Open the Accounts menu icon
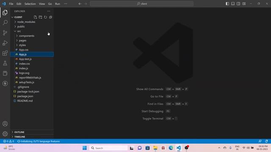This screenshot has height=152, width=271. 5,124
